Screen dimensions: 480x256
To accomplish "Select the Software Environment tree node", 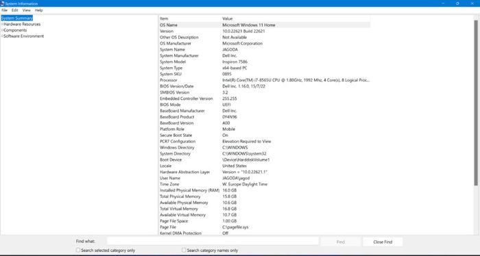I will tap(24, 36).
